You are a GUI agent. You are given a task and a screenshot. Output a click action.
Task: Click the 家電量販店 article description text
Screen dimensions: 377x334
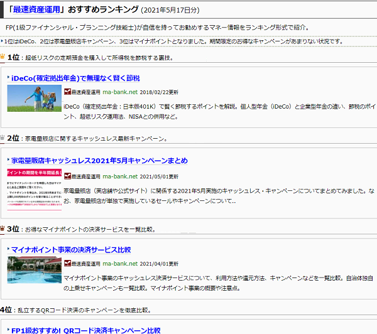coord(219,196)
